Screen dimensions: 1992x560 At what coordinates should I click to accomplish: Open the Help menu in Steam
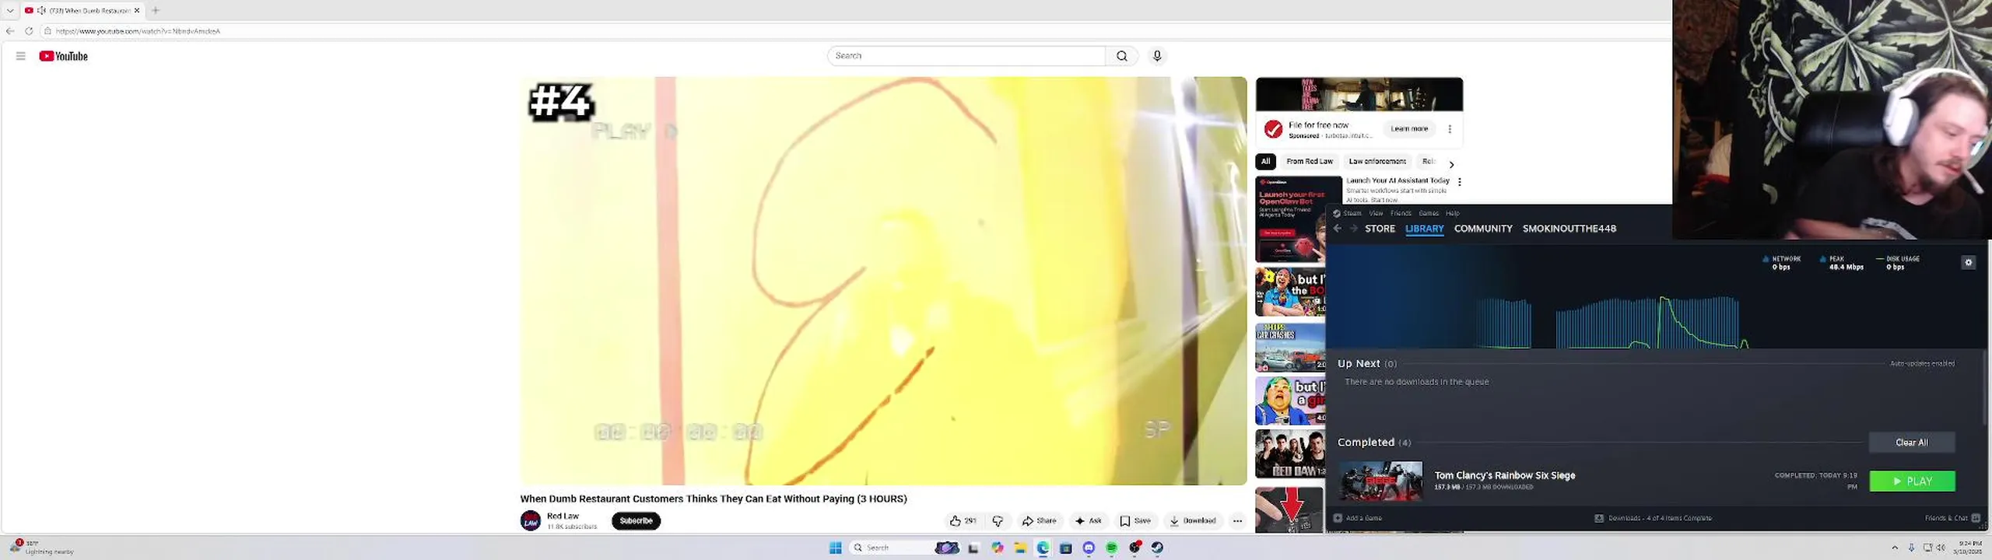[1453, 213]
